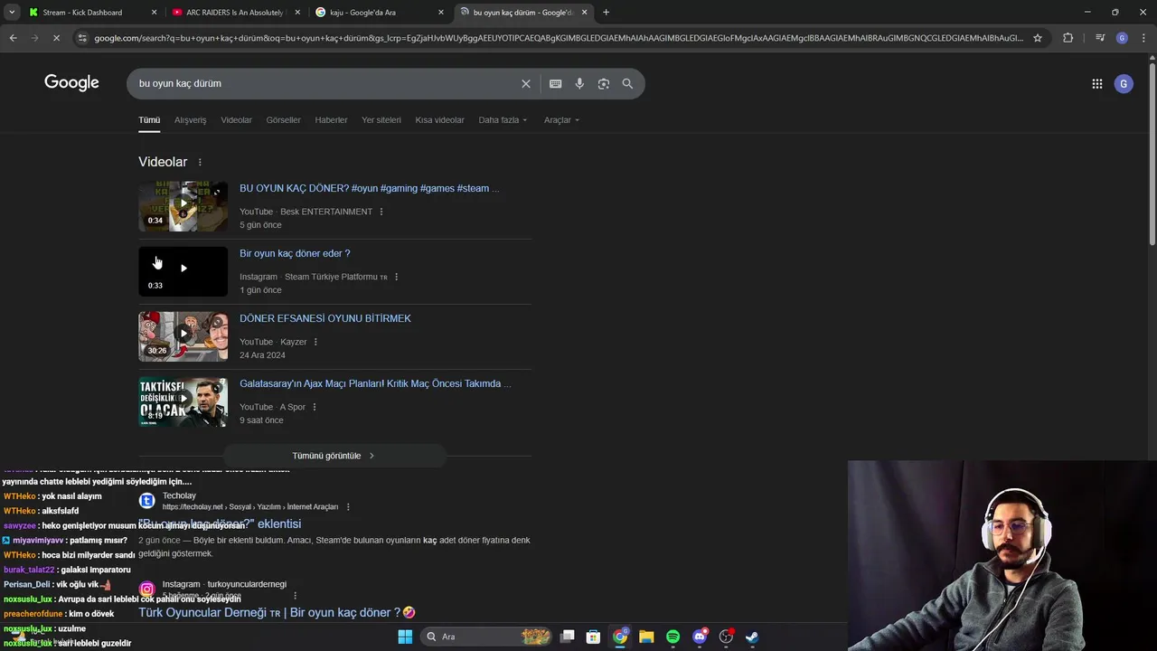Open the media controls icon in Chrome toolbar

click(1099, 38)
